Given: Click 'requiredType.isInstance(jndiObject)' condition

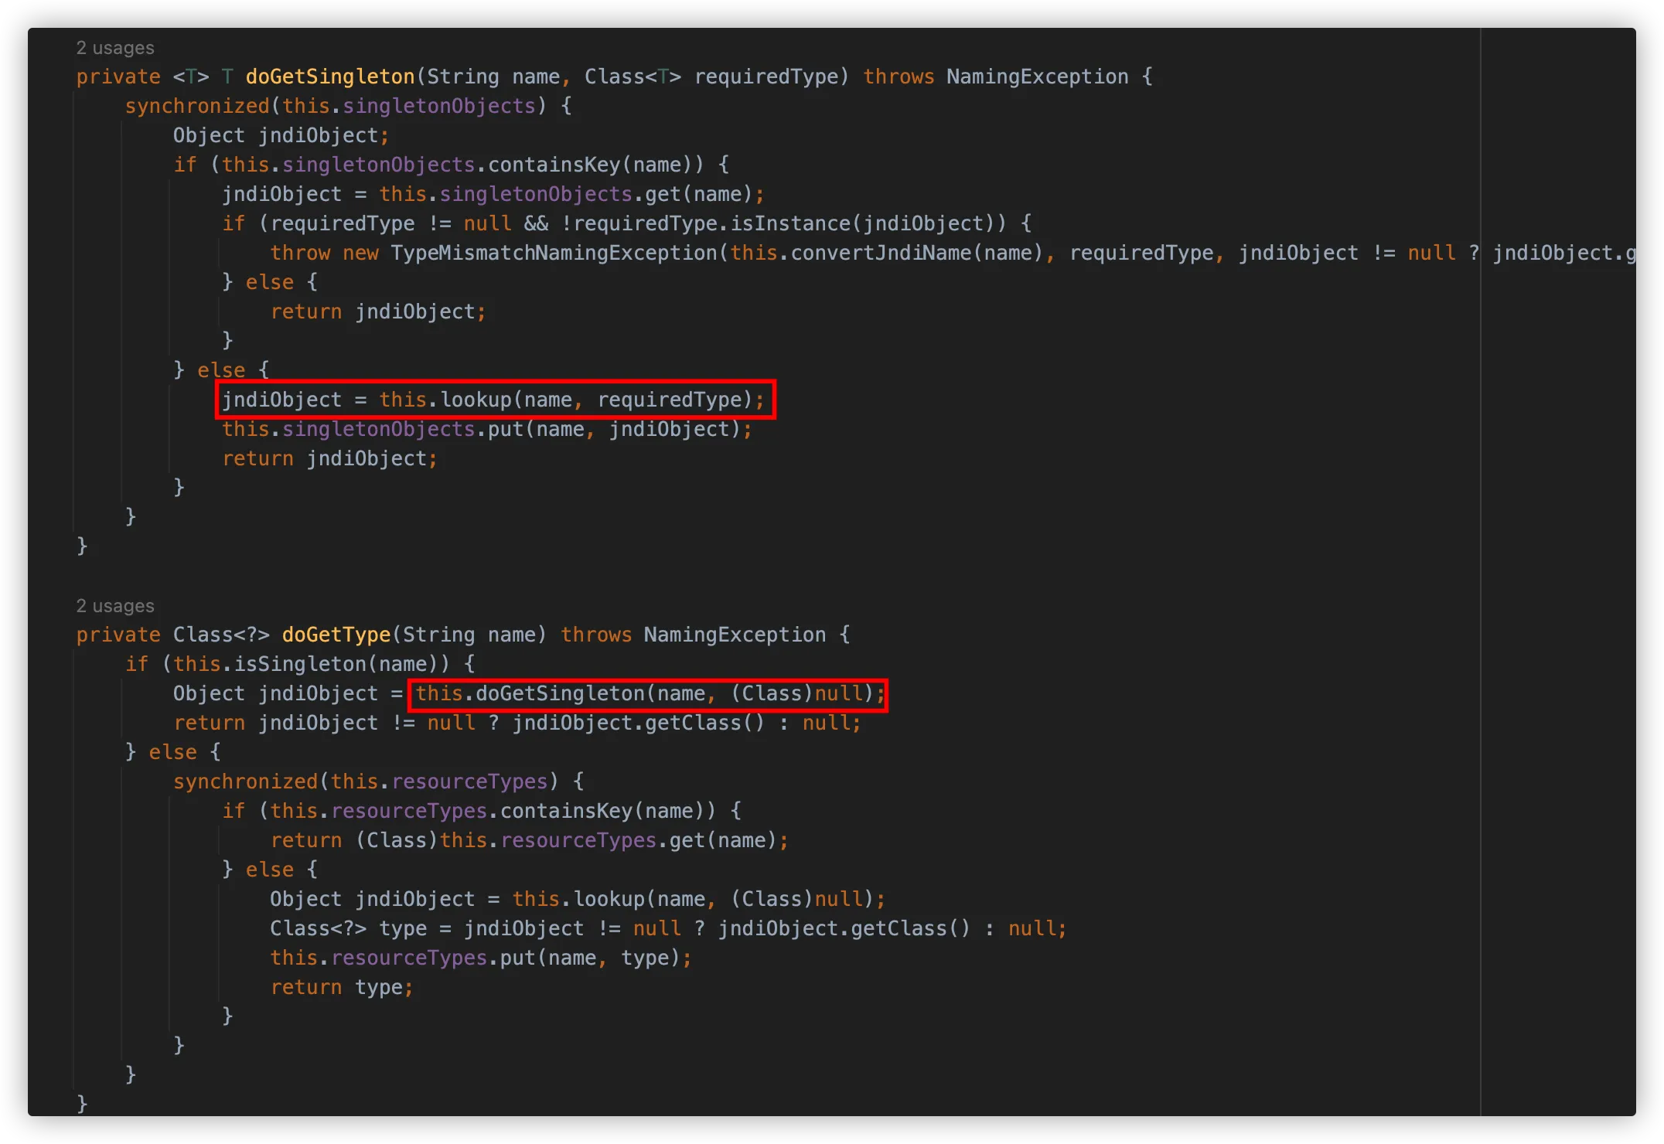Looking at the screenshot, I should (x=784, y=223).
